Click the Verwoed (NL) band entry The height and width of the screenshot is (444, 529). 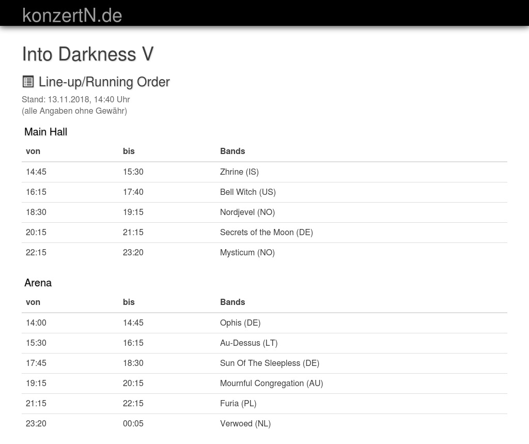[x=245, y=424]
